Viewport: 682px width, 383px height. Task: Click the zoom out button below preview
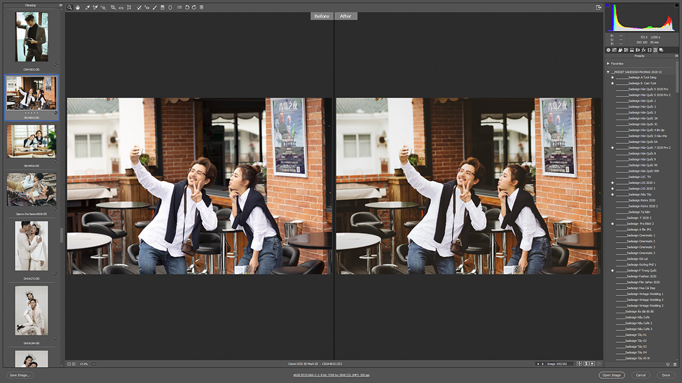click(69, 364)
